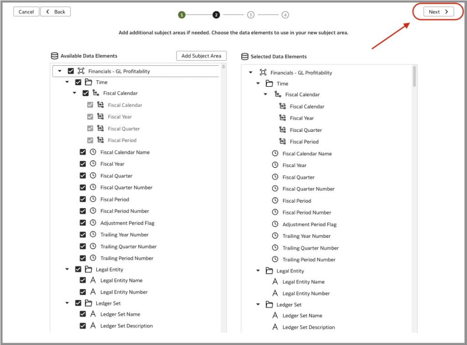Uncheck the Legal Entity folder checkbox
The image size is (467, 345).
point(78,269)
